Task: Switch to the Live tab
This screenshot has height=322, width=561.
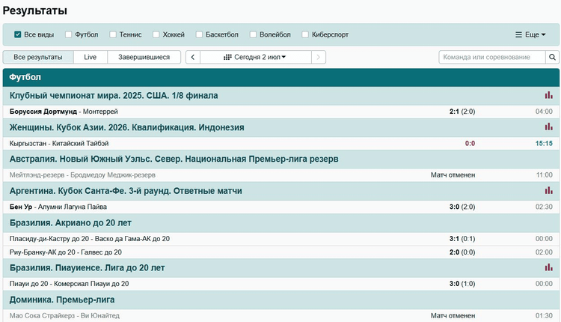Action: (x=90, y=57)
